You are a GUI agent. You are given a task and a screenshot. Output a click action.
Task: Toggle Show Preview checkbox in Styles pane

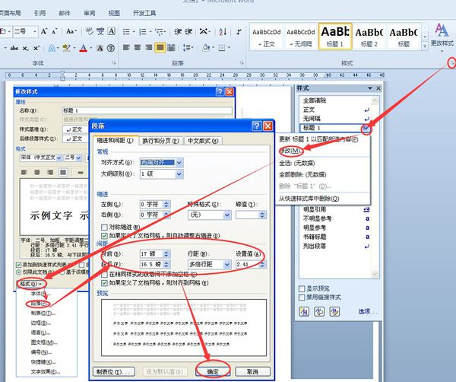click(302, 288)
